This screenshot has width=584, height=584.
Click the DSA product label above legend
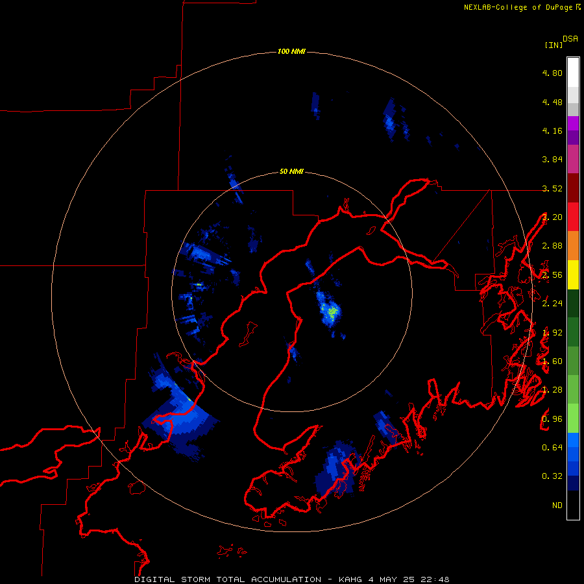[x=570, y=38]
